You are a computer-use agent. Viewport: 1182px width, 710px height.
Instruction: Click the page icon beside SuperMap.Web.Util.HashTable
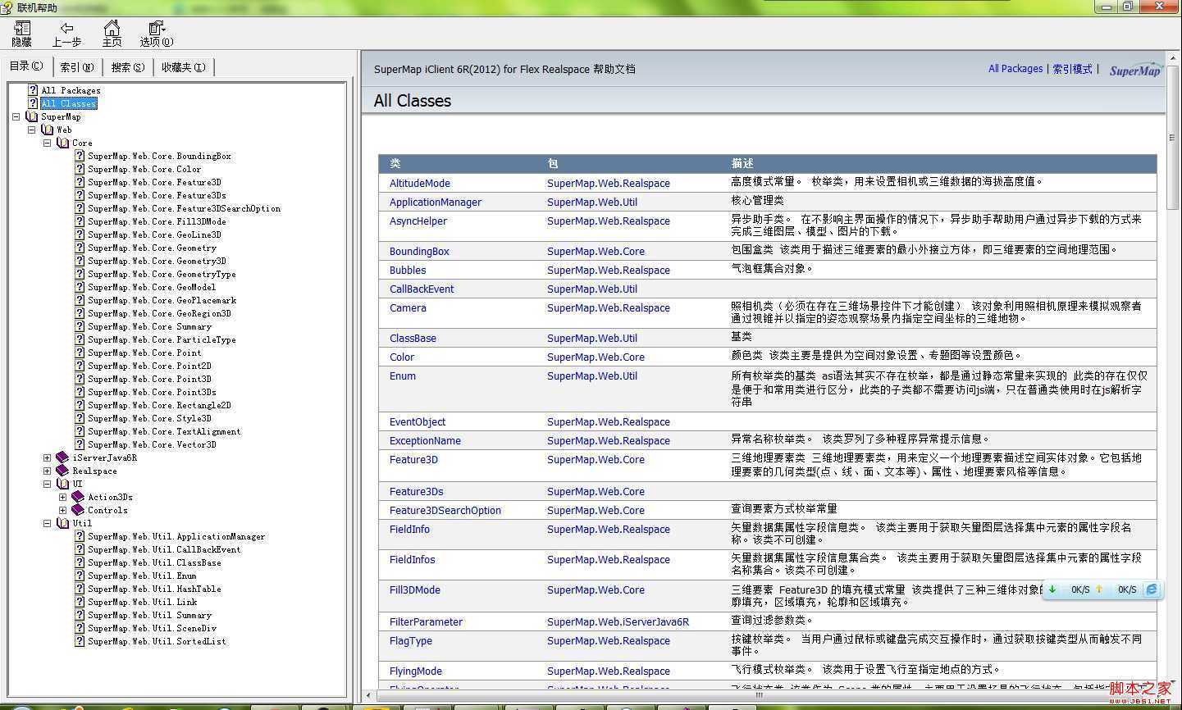pyautogui.click(x=80, y=589)
